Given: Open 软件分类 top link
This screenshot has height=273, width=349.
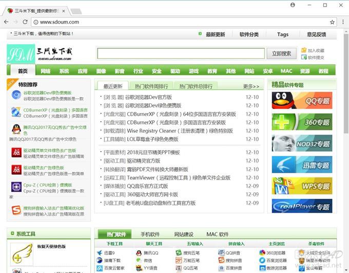Looking at the screenshot, I should click(x=249, y=34).
